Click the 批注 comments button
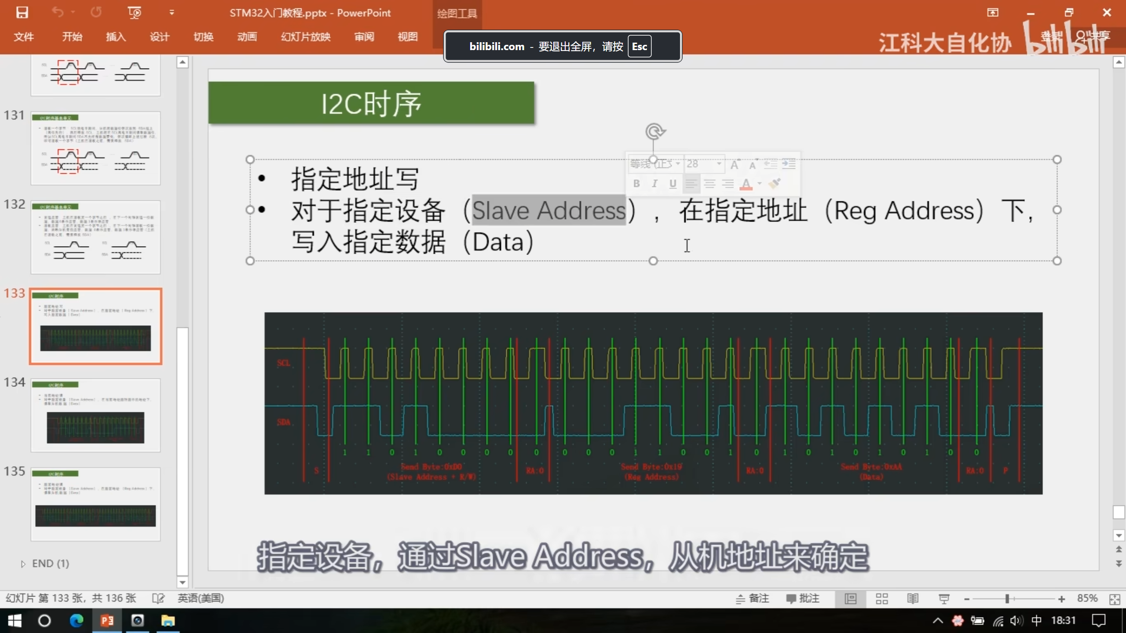 click(x=803, y=598)
